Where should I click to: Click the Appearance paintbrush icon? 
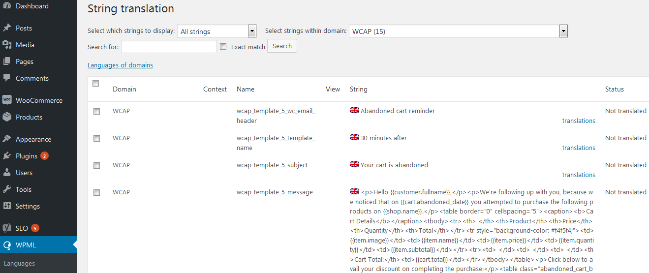(7, 139)
